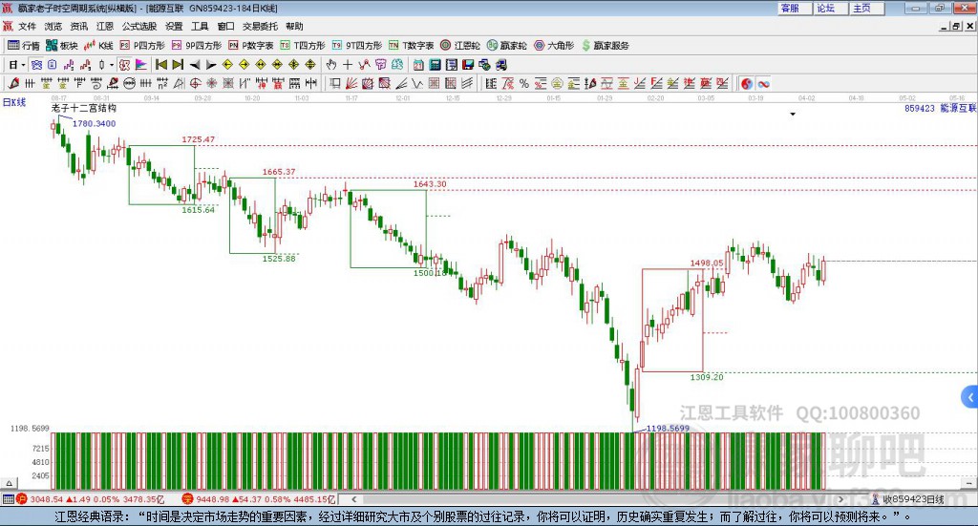The width and height of the screenshot is (978, 526).
Task: Click the 1198.5699 low price label
Action: point(668,429)
